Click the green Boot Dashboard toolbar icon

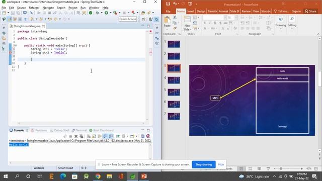coord(91,13)
